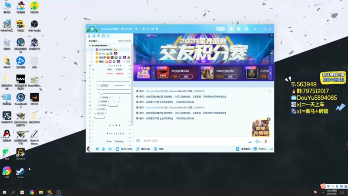Click the share channel icon in title bar

[153, 29]
